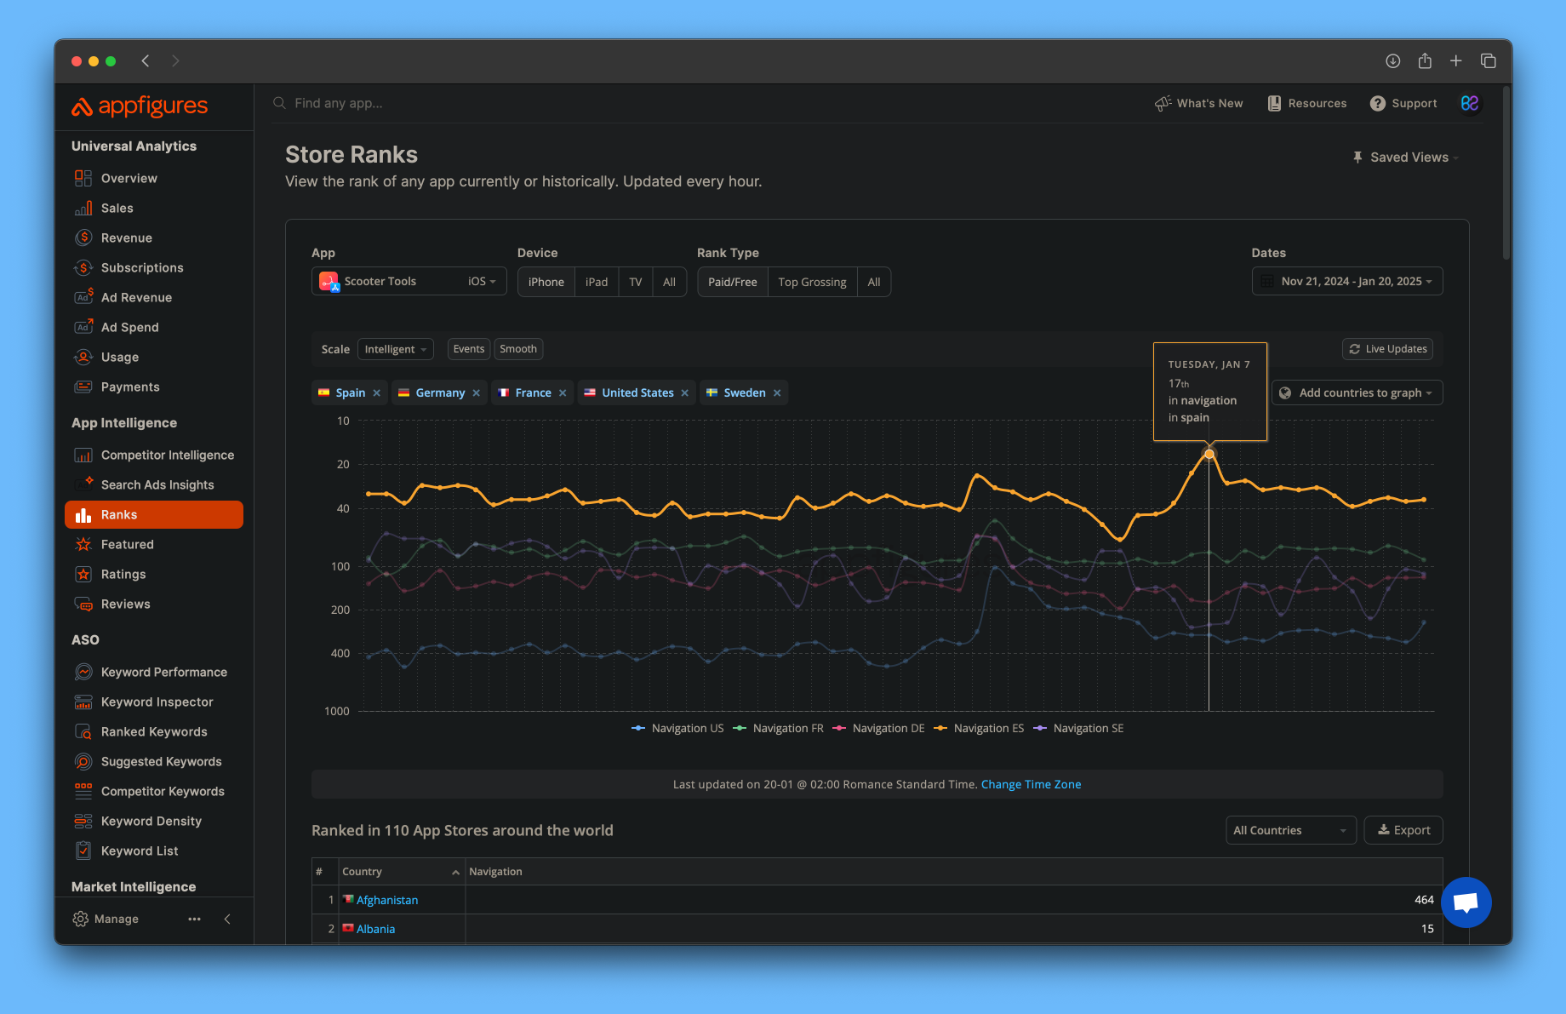Open the Competitor Intelligence panel
The height and width of the screenshot is (1014, 1566).
[168, 455]
